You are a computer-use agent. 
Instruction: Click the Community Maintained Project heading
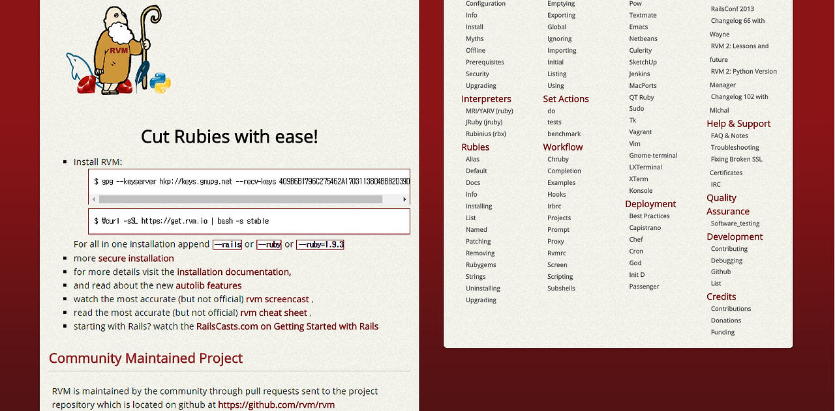[145, 358]
